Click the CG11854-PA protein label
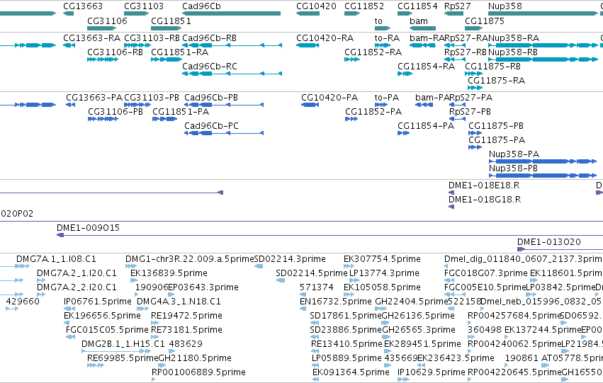603x383 pixels. tap(426, 126)
